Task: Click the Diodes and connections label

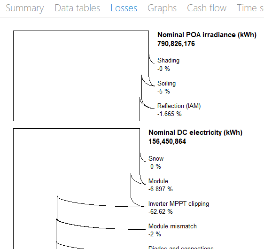Action: (181, 248)
